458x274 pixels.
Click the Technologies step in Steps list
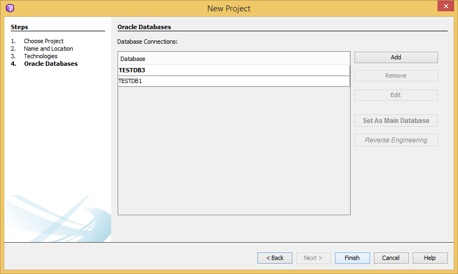40,56
